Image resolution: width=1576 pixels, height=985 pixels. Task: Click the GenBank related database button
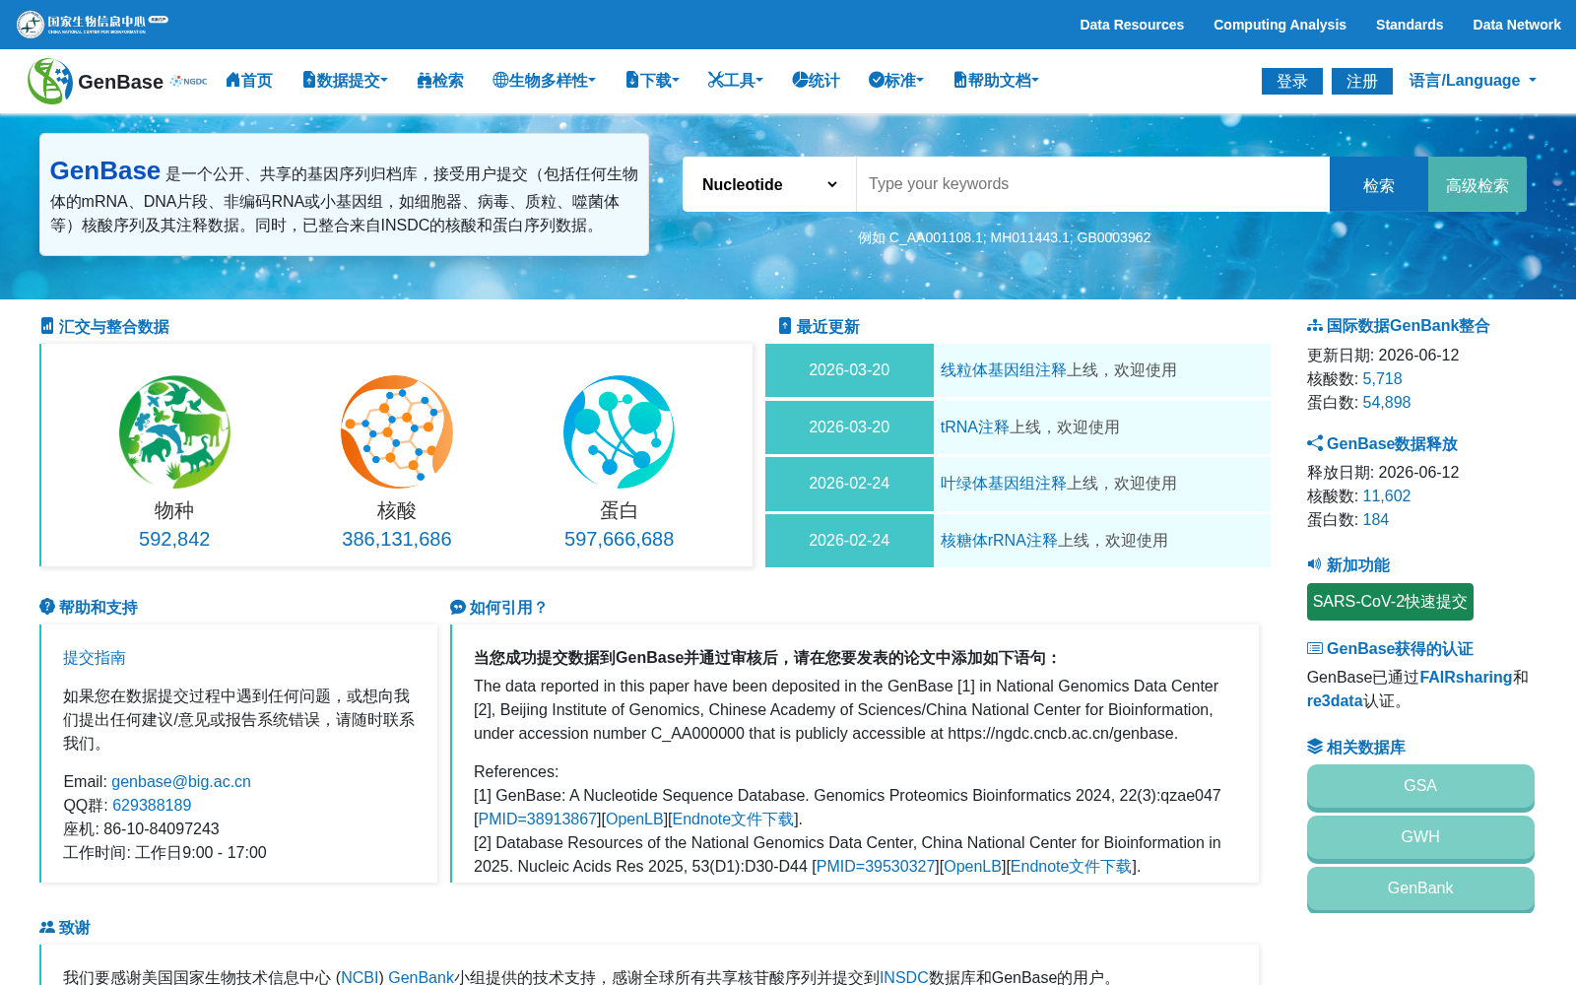pyautogui.click(x=1420, y=888)
